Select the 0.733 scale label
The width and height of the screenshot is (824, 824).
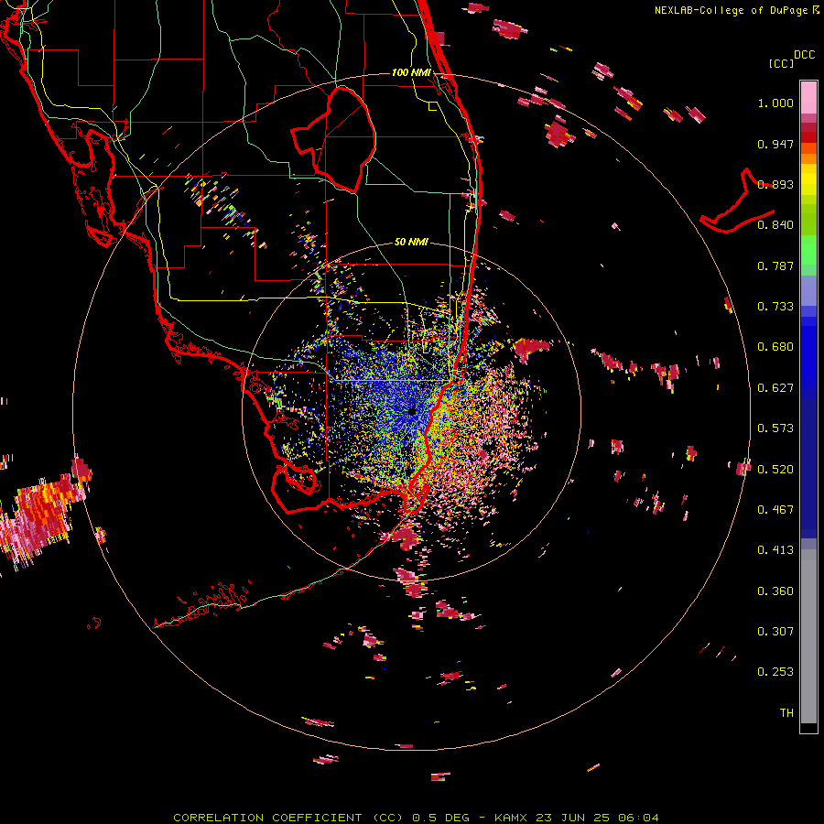click(775, 307)
